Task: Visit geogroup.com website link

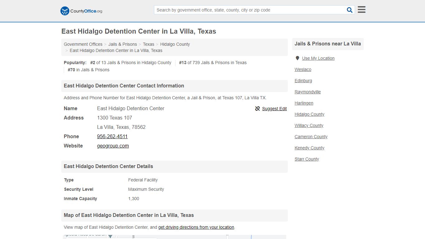Action: tap(113, 146)
